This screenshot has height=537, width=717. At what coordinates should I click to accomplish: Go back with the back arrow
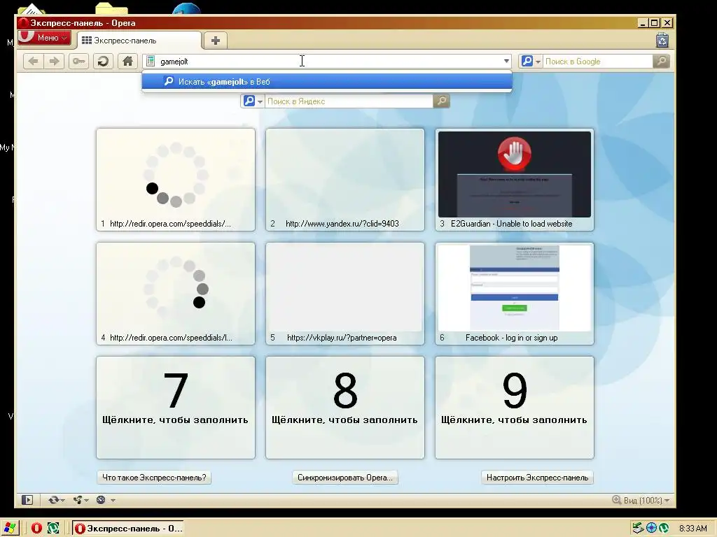[x=33, y=62]
